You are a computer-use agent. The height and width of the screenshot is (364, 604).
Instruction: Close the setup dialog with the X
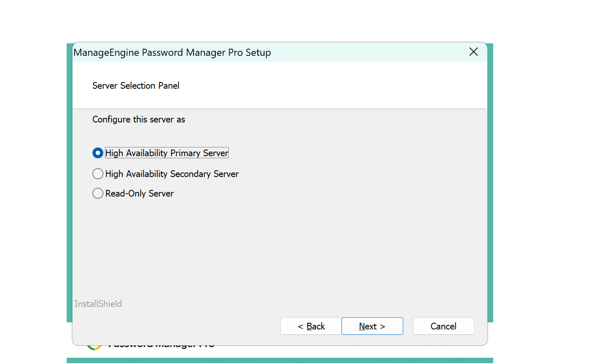[x=473, y=52]
